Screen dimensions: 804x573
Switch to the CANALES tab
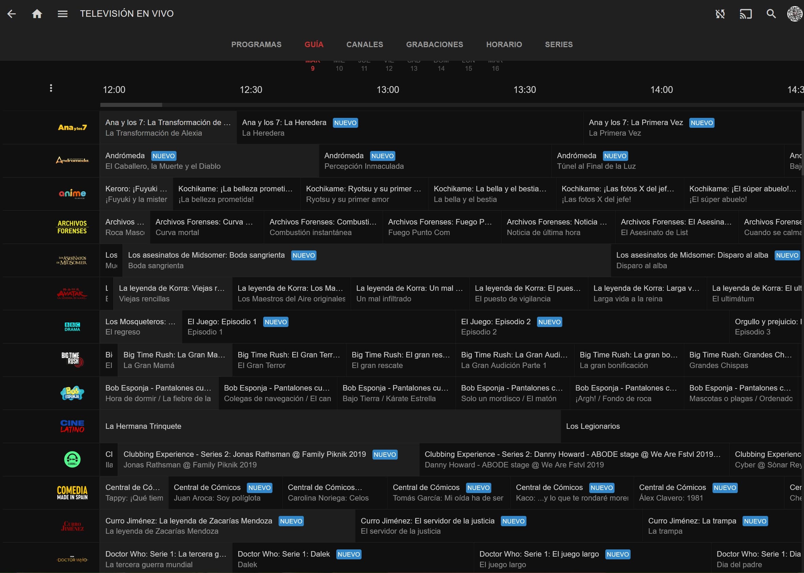coord(365,44)
